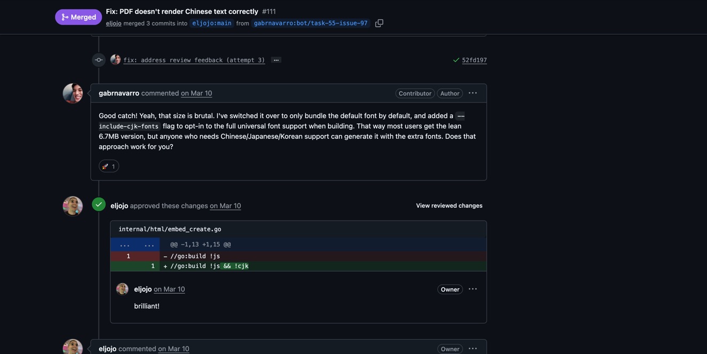Image resolution: width=707 pixels, height=354 pixels.
Task: Click the green approved checkmark icon
Action: pos(99,204)
